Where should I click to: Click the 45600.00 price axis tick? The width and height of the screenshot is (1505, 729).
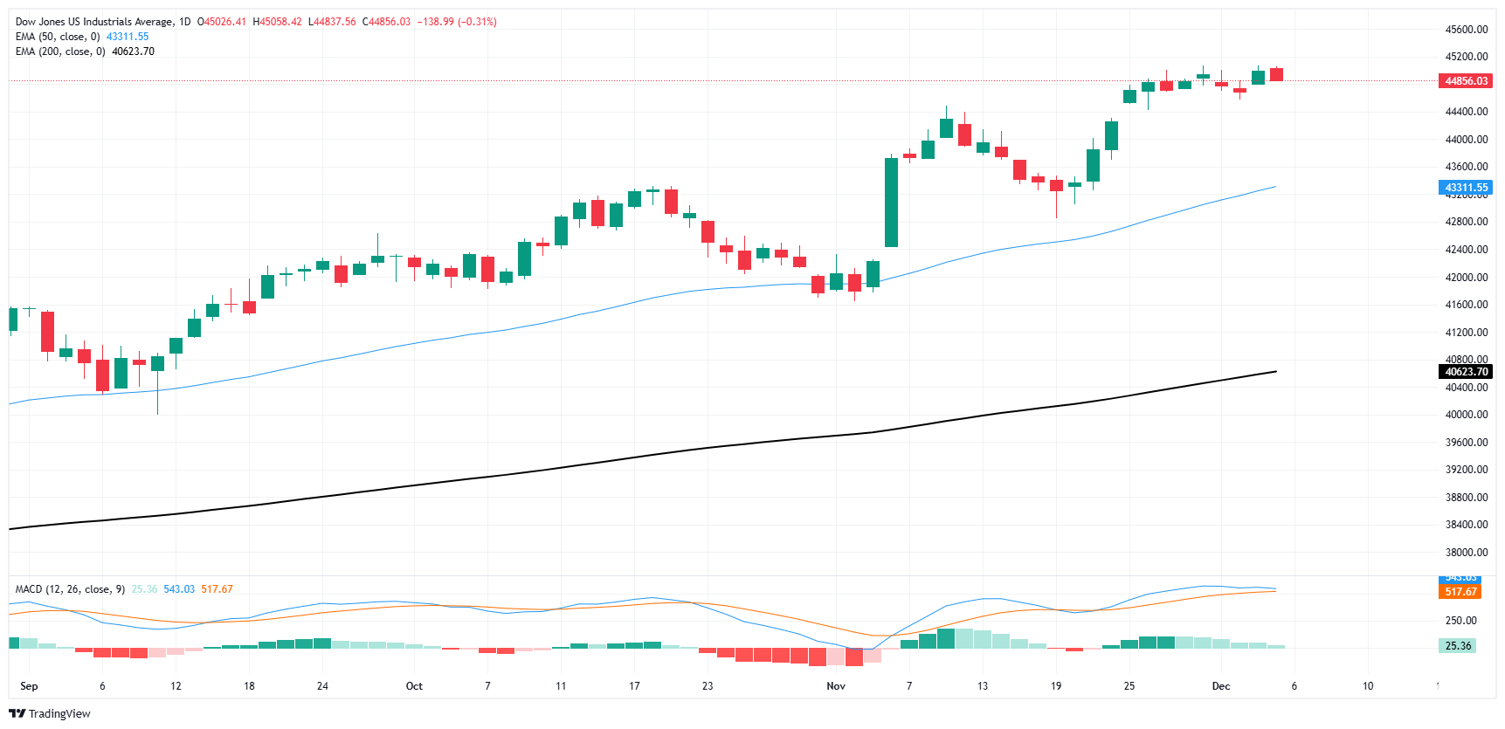click(x=1467, y=30)
